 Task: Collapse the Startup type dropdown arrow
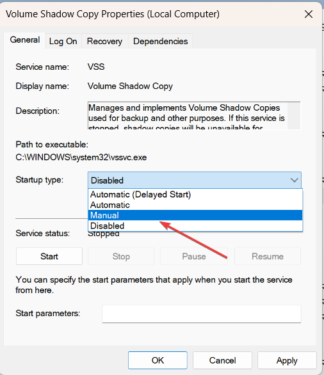coord(294,180)
